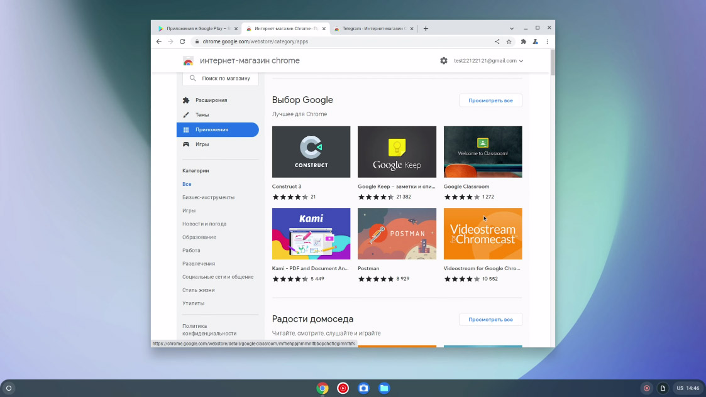The width and height of the screenshot is (706, 397).
Task: Open the Extensions puzzle icon in toolbar
Action: 523,41
